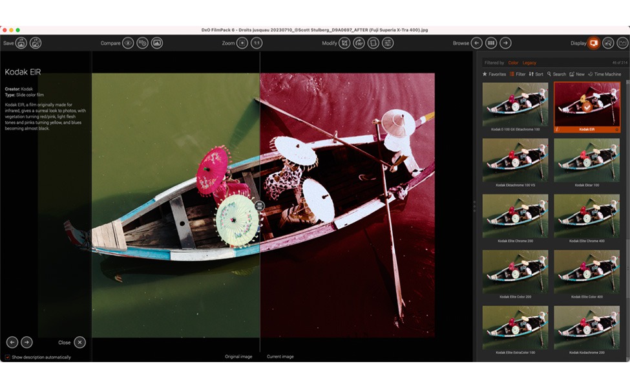This screenshot has width=630, height=388.
Task: Go to next film description arrow
Action: pyautogui.click(x=26, y=342)
